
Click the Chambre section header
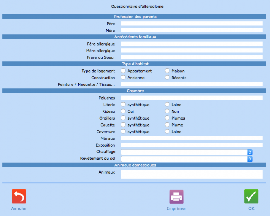134,91
